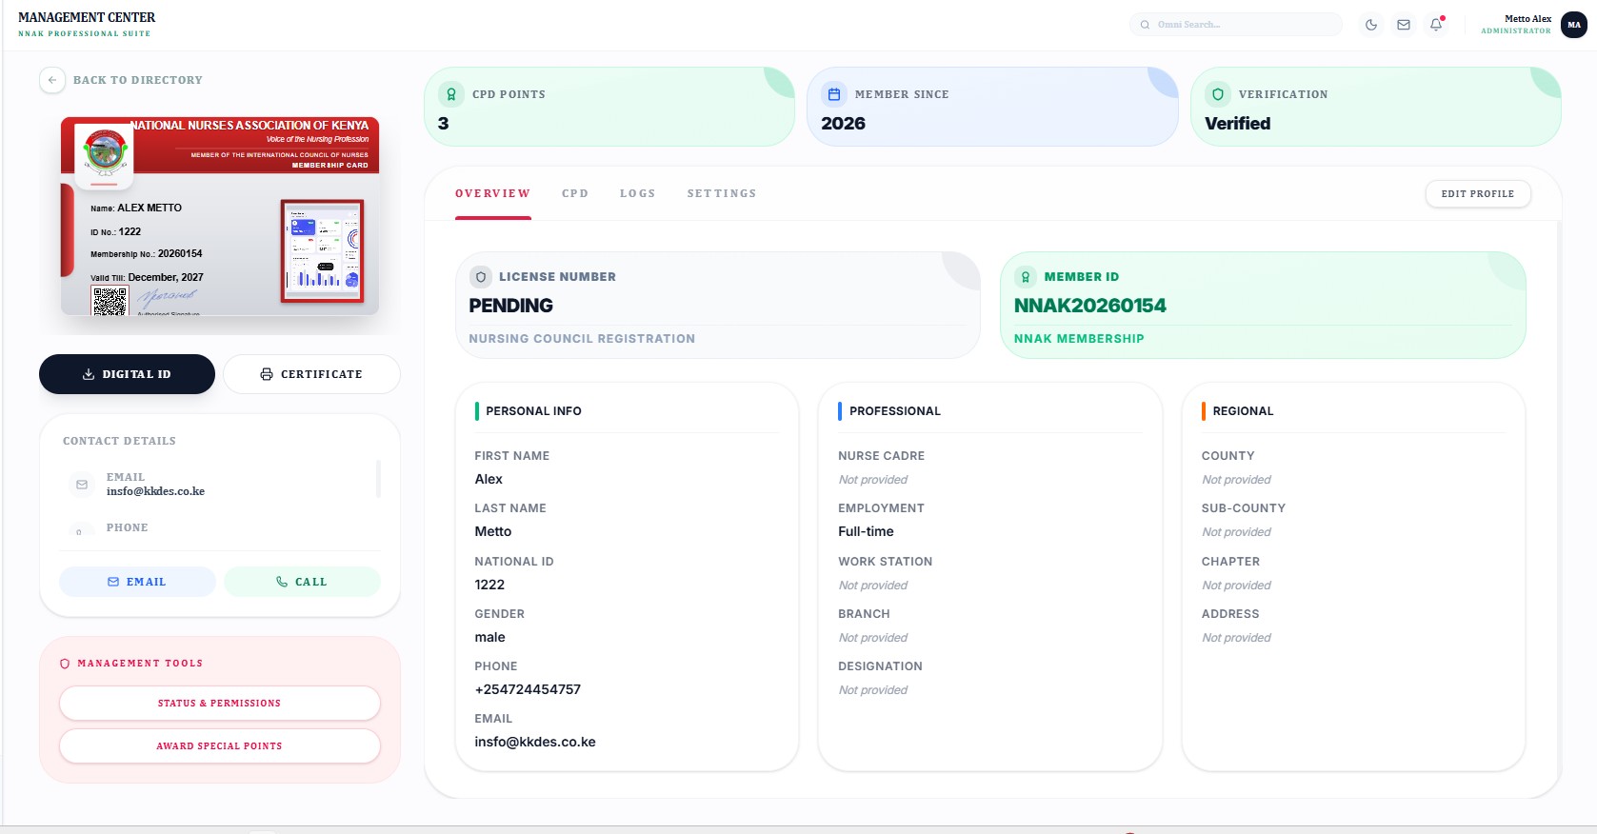The image size is (1597, 834).
Task: Open the messages envelope icon in header
Action: pyautogui.click(x=1404, y=25)
